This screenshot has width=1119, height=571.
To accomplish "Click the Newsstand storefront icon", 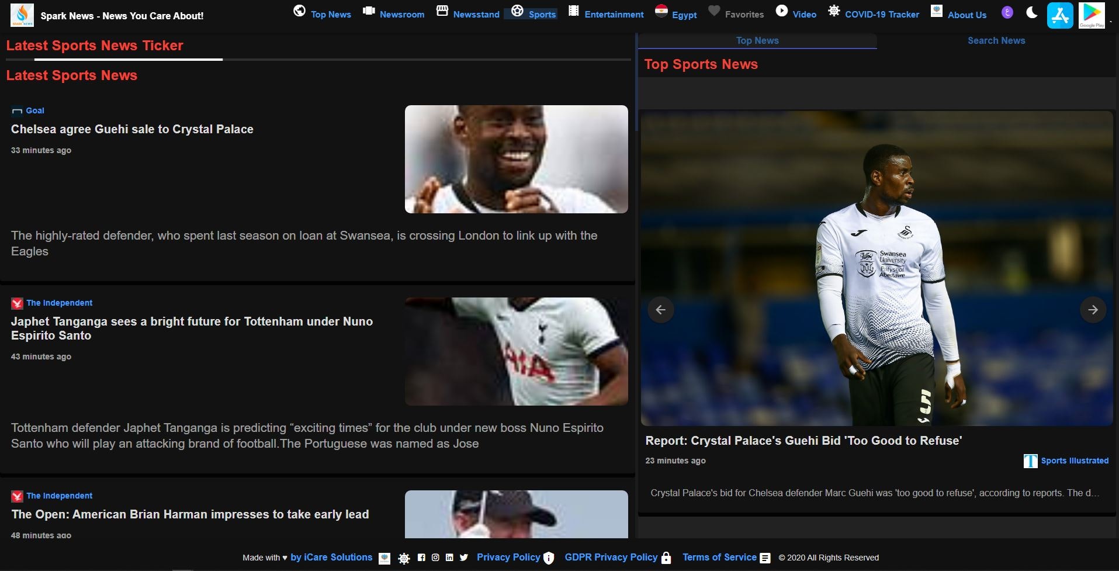I will [x=442, y=10].
